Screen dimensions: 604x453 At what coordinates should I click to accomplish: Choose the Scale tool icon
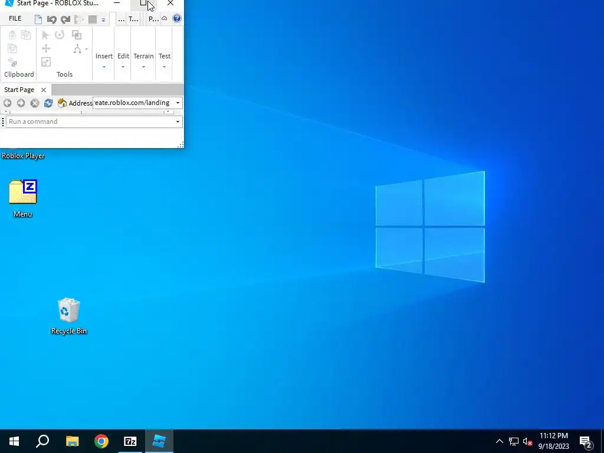point(46,62)
